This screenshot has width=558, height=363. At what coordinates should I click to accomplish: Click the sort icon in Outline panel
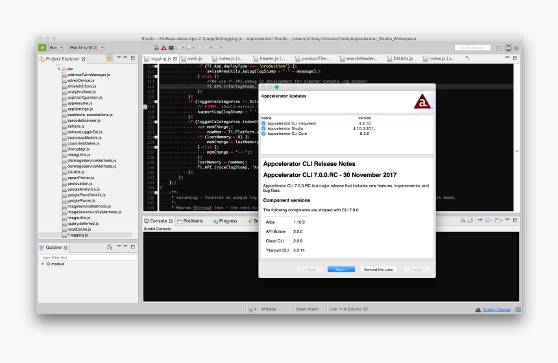(x=109, y=247)
